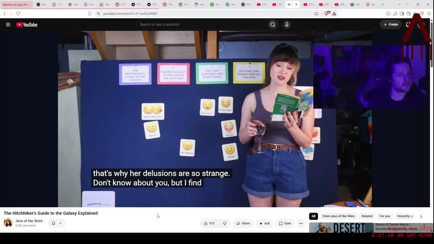Image resolution: width=434 pixels, height=244 pixels.
Task: Select the All filter chip
Action: (x=314, y=216)
